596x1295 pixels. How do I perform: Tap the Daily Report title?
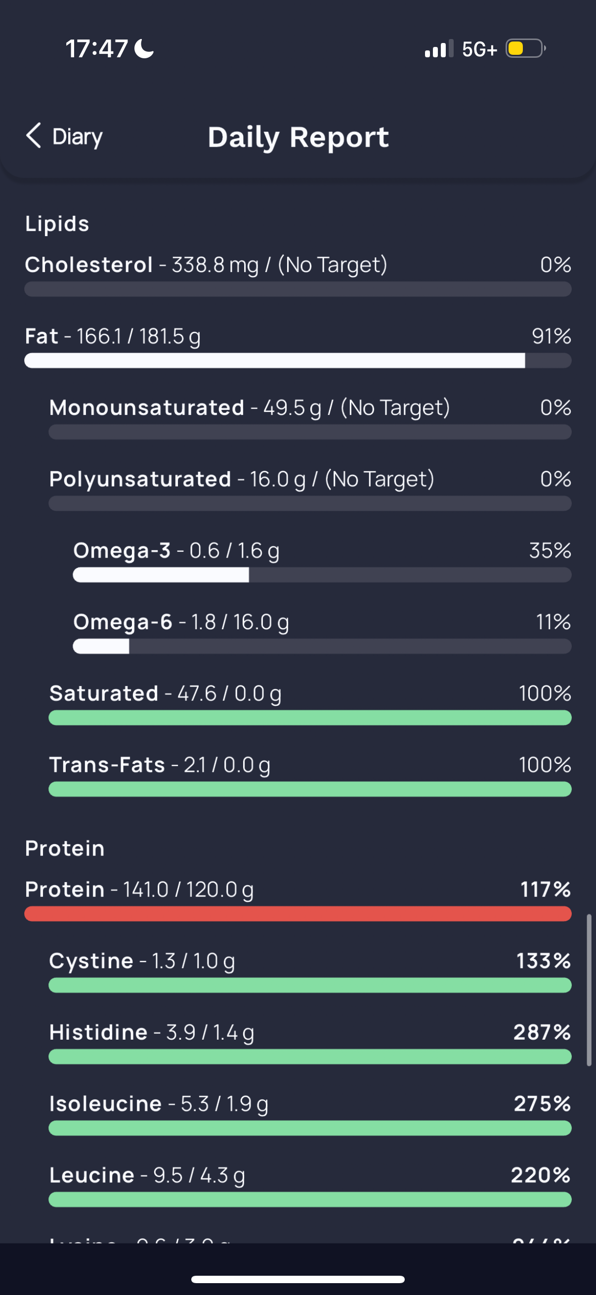click(298, 137)
